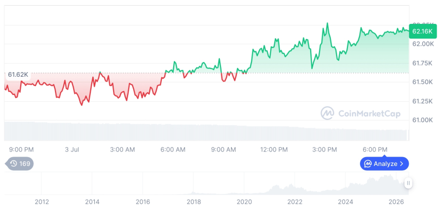The width and height of the screenshot is (446, 208).
Task: Click the 62.00K price axis label
Action: (x=423, y=44)
